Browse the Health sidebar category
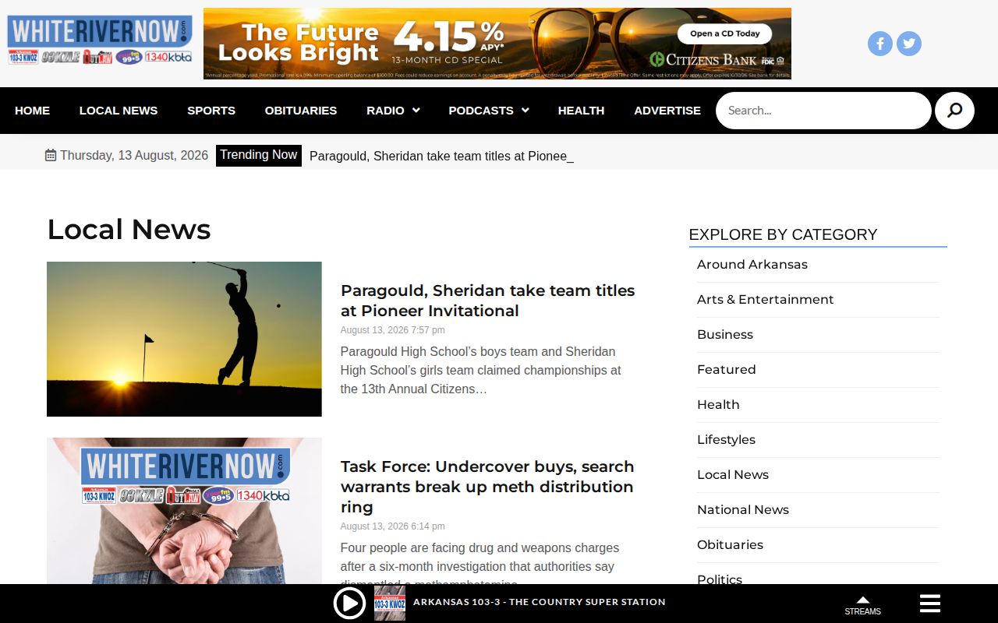 (718, 405)
